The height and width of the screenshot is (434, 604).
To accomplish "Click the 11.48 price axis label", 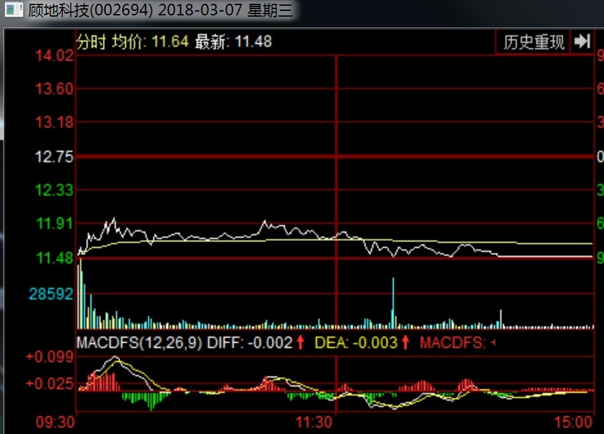I will pyautogui.click(x=54, y=258).
